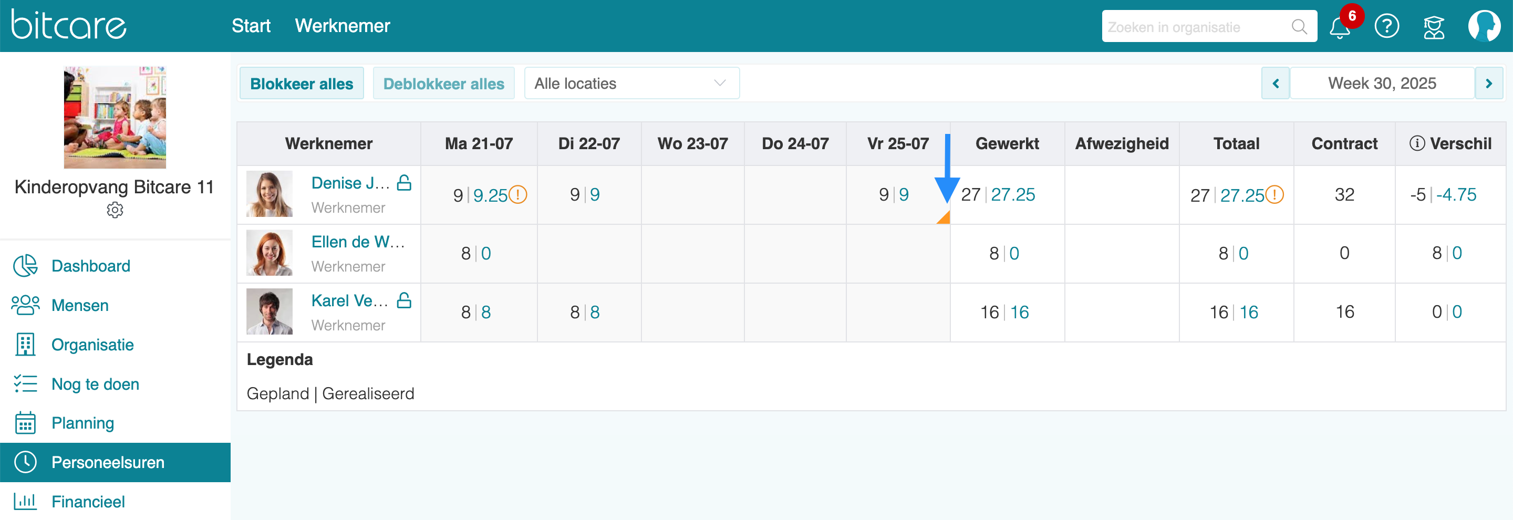
Task: Click the Personeelsuren clock icon
Action: pyautogui.click(x=25, y=462)
